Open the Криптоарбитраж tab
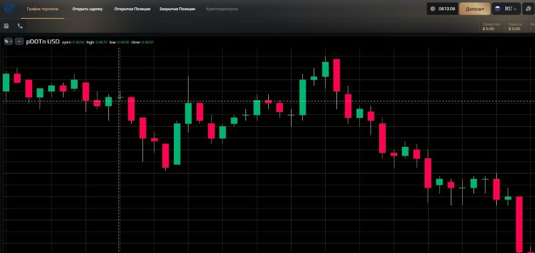This screenshot has height=253, width=535. (222, 9)
